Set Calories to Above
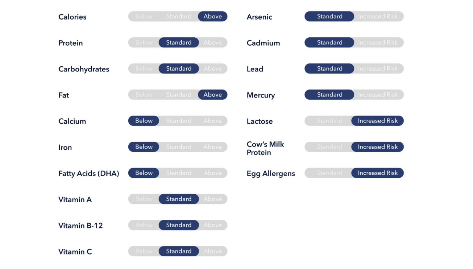The image size is (473, 269). pyautogui.click(x=212, y=16)
